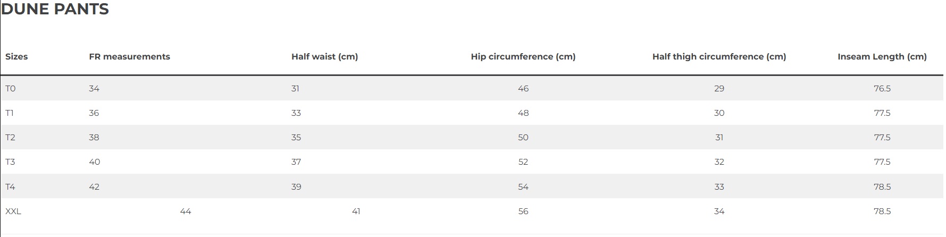Click FR measurement value 44
The width and height of the screenshot is (946, 237).
(186, 211)
